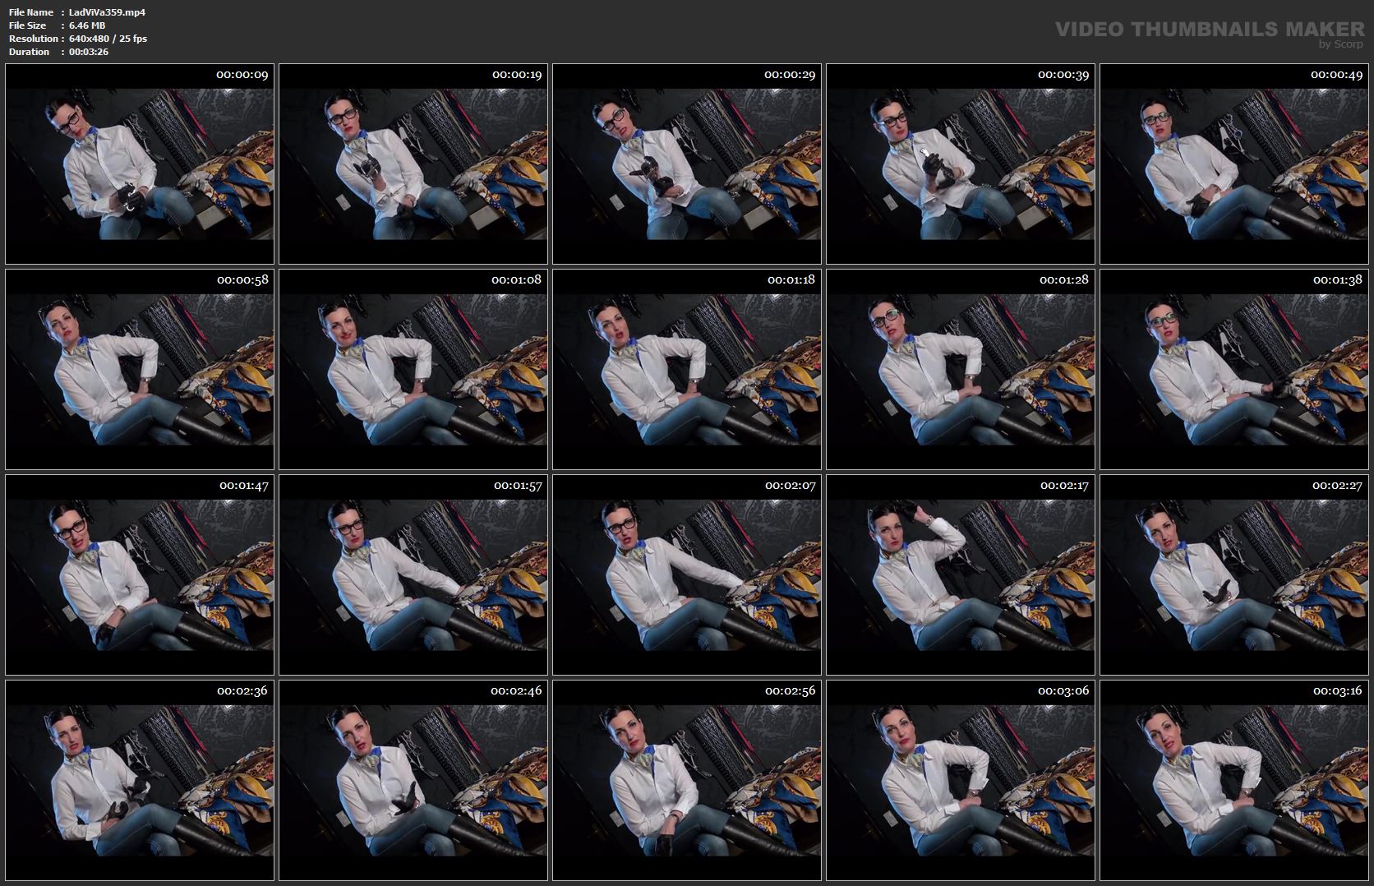This screenshot has width=1374, height=886.
Task: Select the thumbnail at timestamp 00:03:06
Action: pos(961,780)
